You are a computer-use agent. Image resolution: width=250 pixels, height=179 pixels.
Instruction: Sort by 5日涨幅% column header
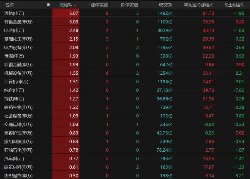tap(234, 5)
